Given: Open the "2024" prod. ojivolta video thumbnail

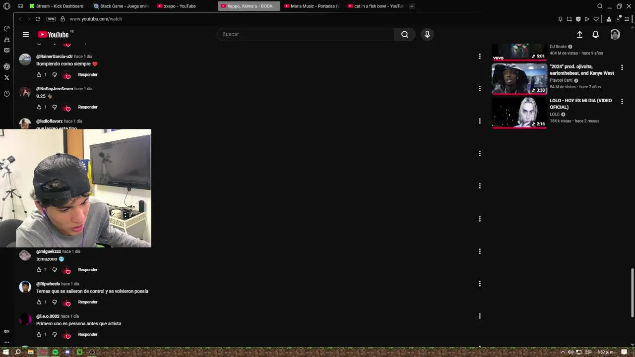Looking at the screenshot, I should coord(519,78).
